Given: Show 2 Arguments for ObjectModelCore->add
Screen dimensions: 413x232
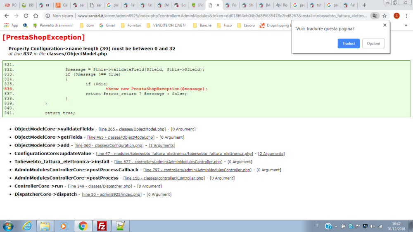Looking at the screenshot, I should point(162,145).
